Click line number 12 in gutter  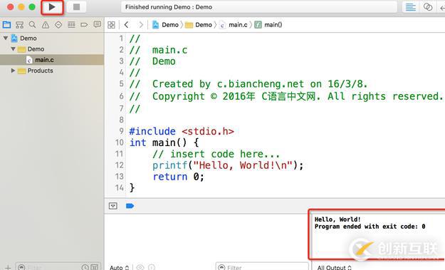click(120, 165)
